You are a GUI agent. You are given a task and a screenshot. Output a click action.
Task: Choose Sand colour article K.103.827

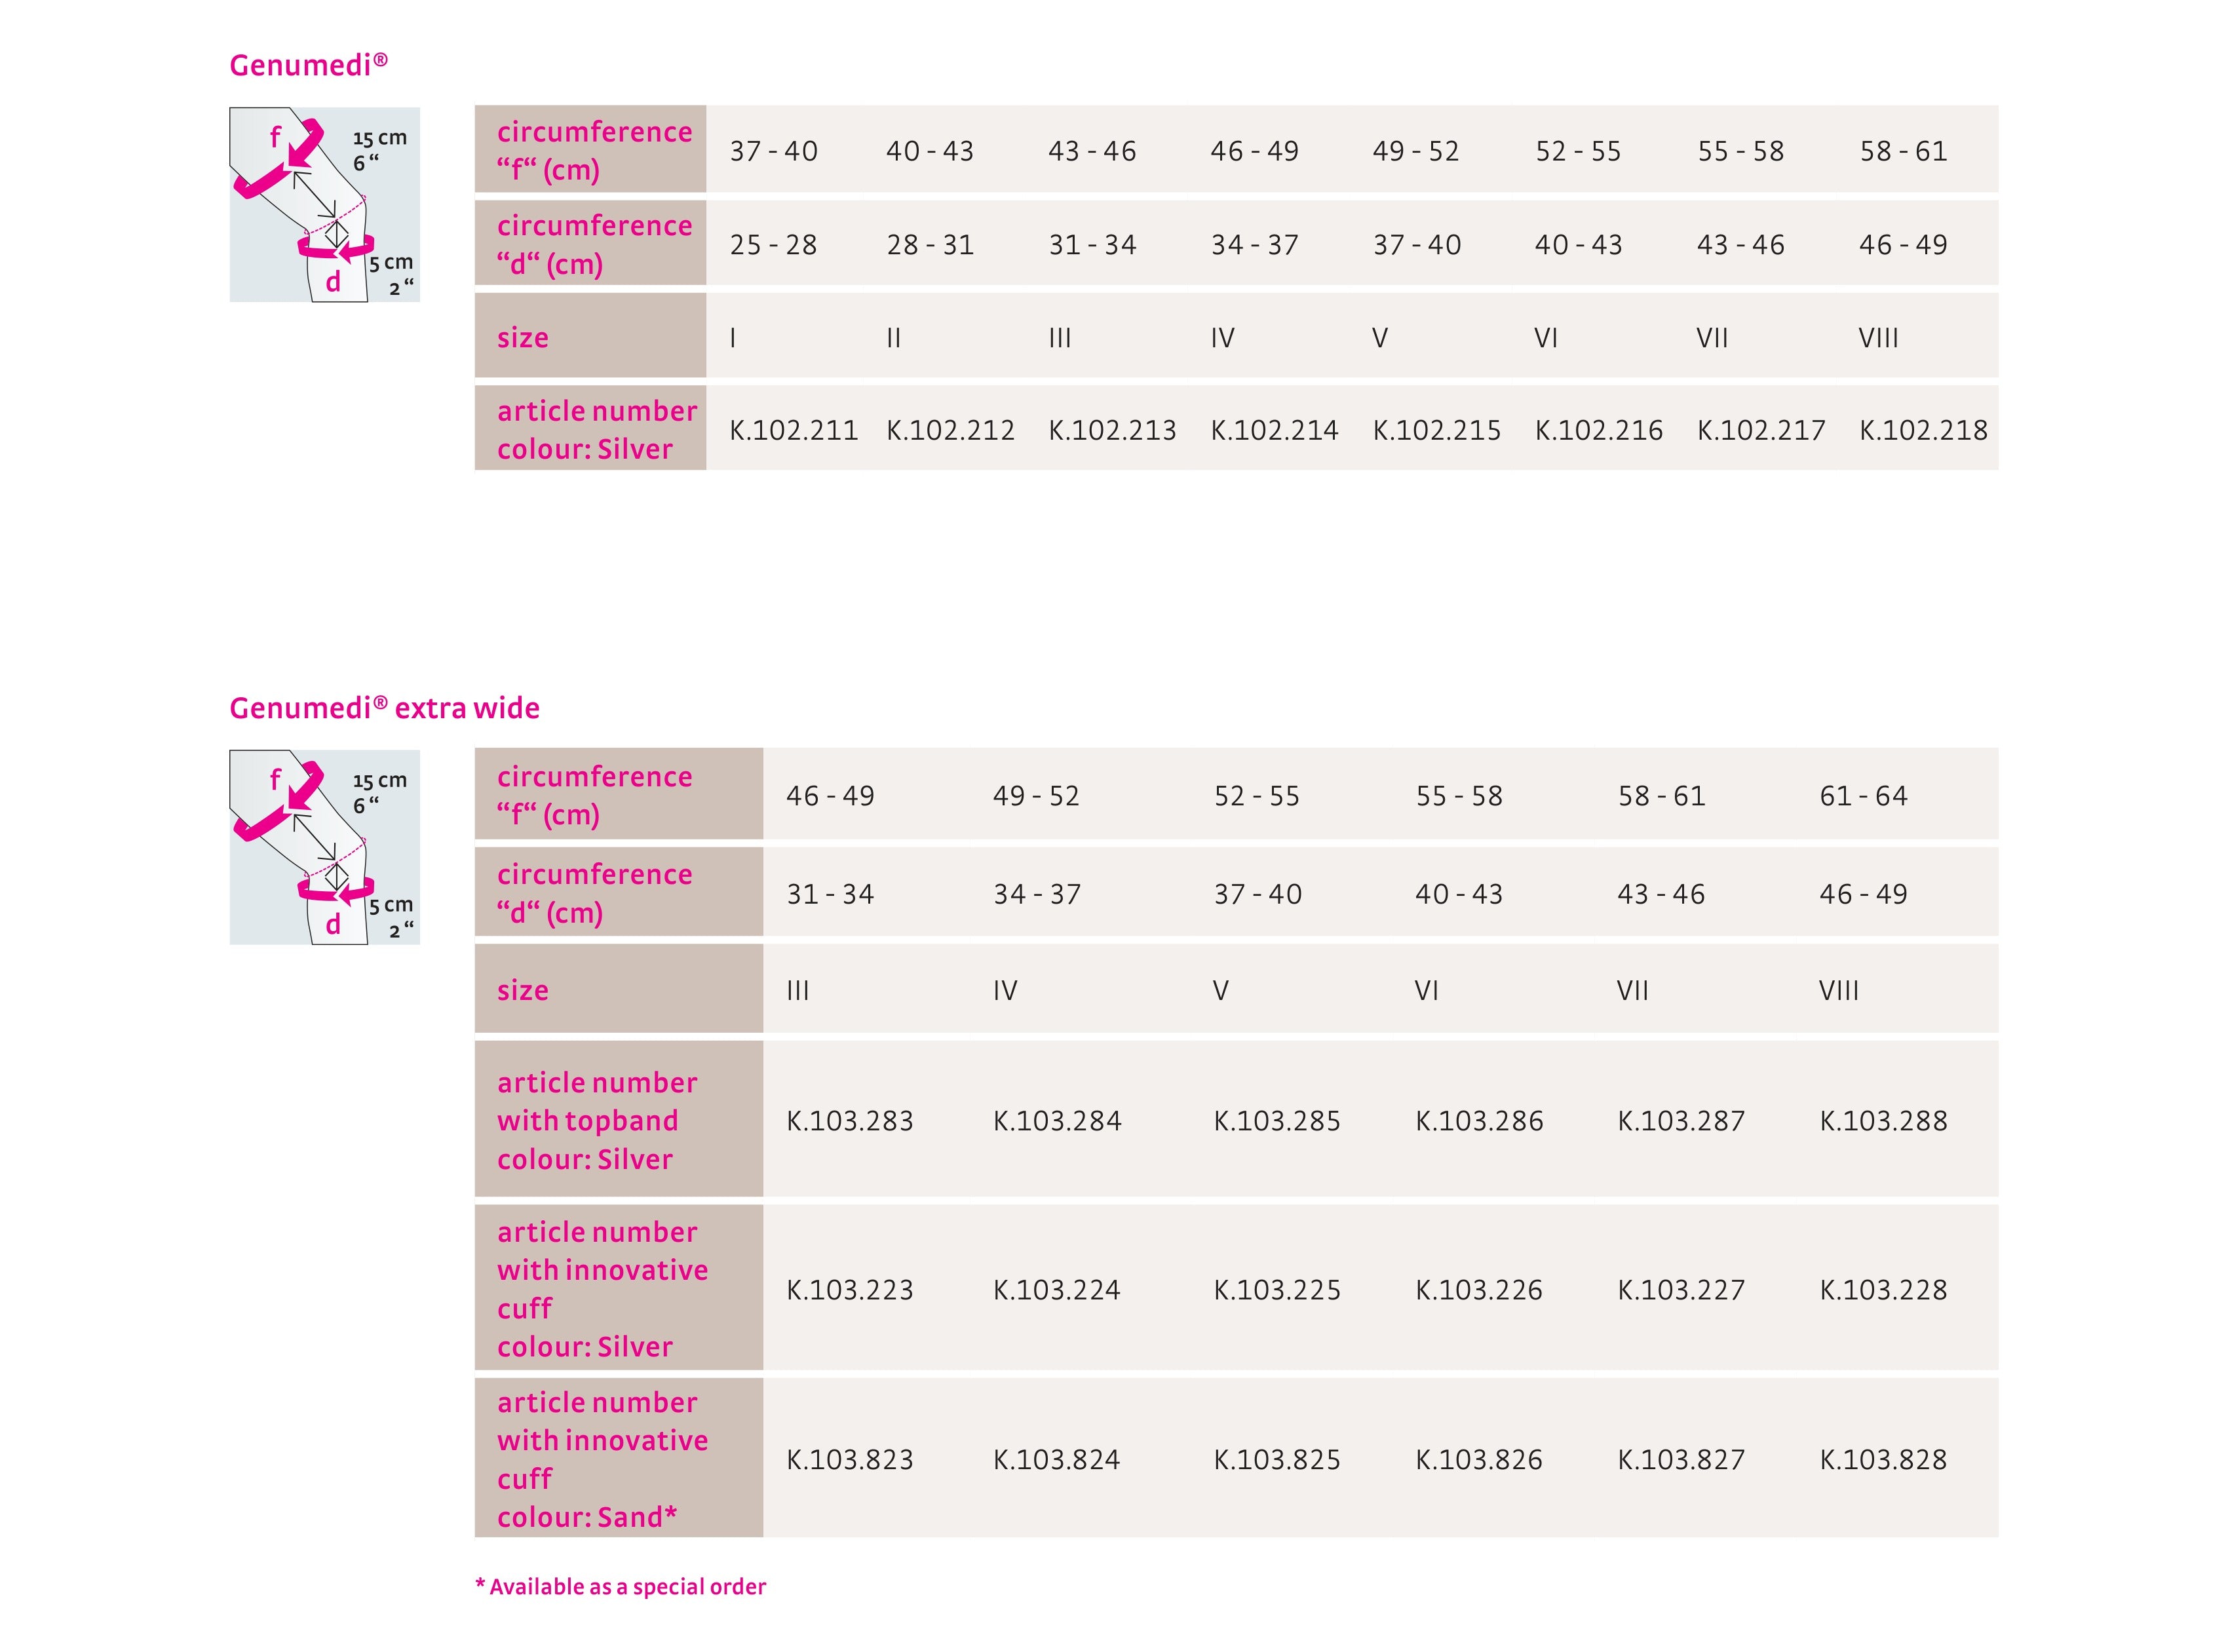click(x=1681, y=1460)
